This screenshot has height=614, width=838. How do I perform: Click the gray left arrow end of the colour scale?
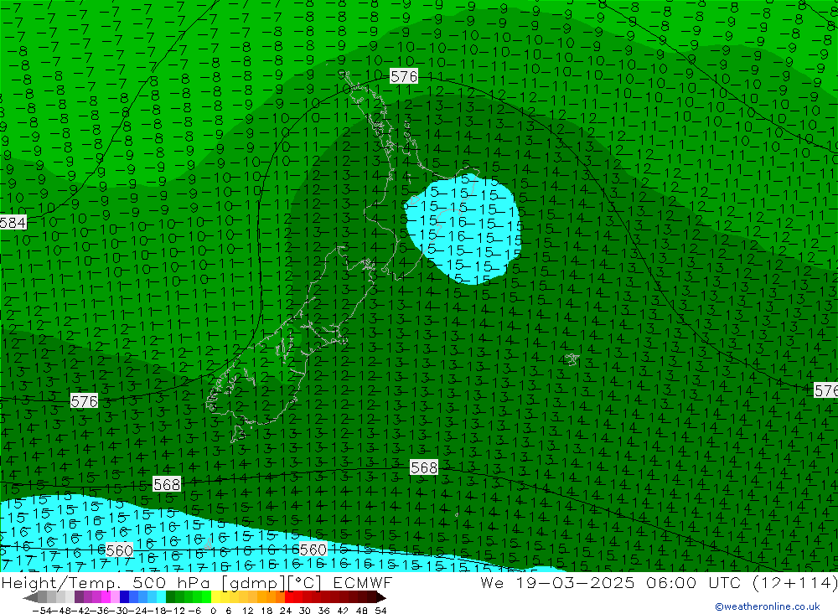pyautogui.click(x=31, y=597)
